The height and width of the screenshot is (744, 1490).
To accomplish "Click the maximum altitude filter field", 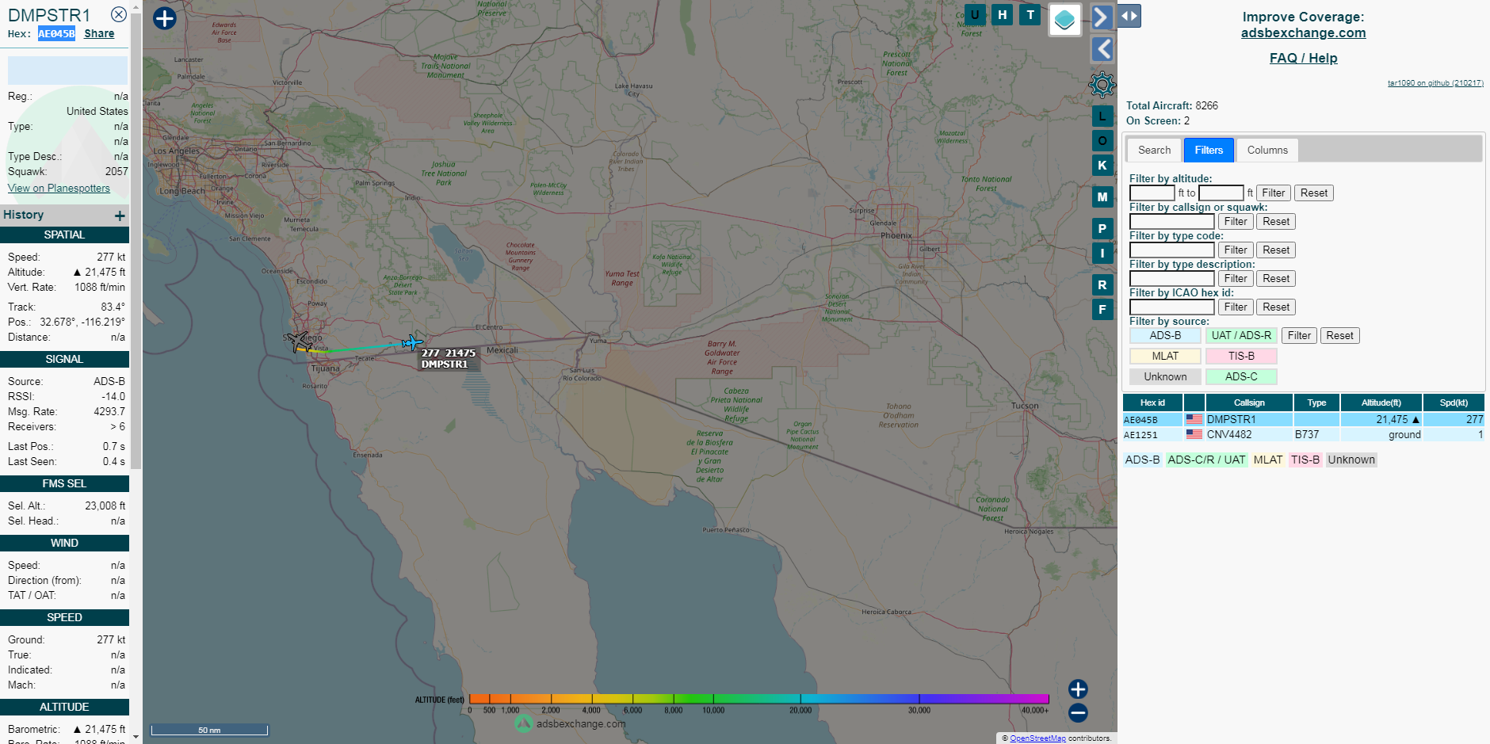I will pos(1221,193).
